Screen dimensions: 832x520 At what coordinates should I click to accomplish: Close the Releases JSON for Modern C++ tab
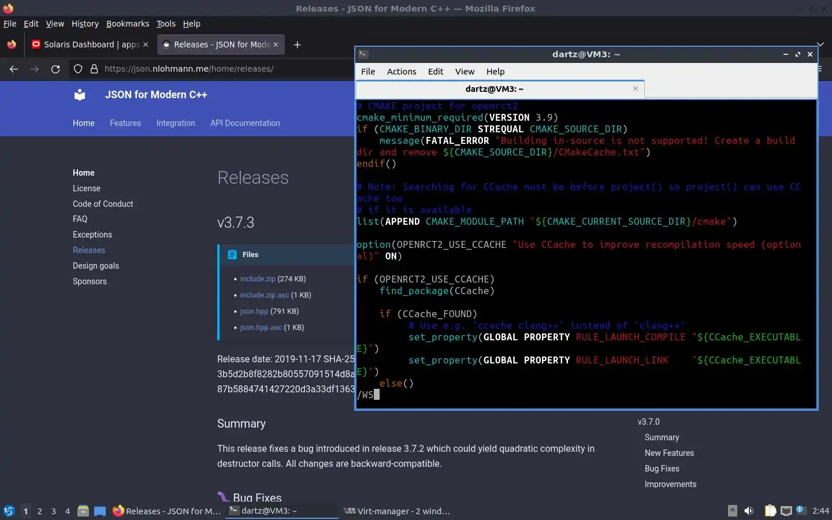tap(276, 44)
